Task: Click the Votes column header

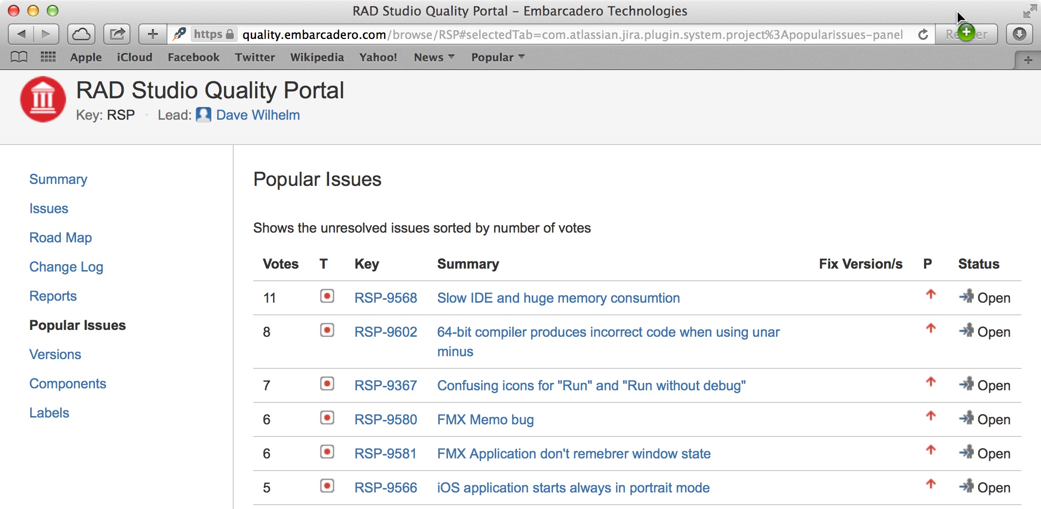Action: tap(281, 264)
